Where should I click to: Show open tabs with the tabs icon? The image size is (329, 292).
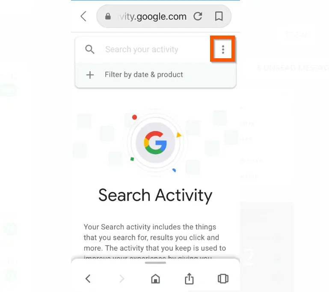click(x=223, y=279)
